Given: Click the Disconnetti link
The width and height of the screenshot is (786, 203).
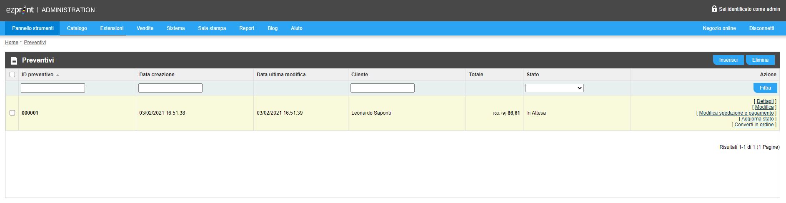Looking at the screenshot, I should coord(761,28).
